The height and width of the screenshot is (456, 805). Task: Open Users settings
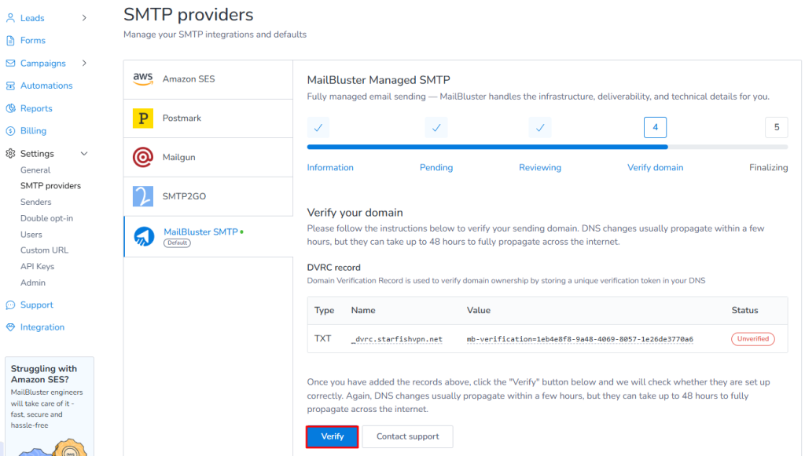pos(31,235)
